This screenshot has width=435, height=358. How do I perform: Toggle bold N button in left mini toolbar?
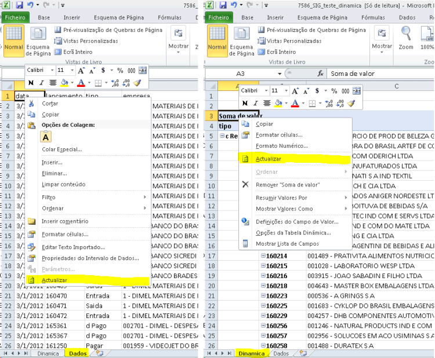pos(31,83)
